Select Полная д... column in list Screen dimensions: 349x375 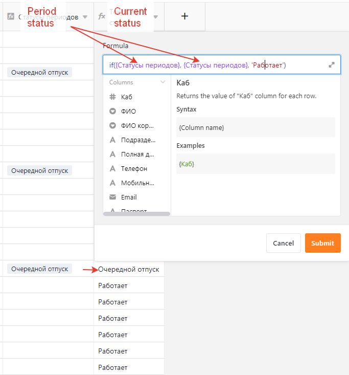pos(138,154)
